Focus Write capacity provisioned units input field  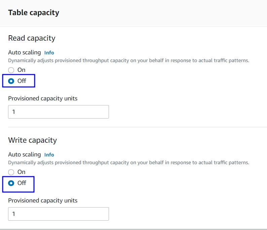point(59,214)
